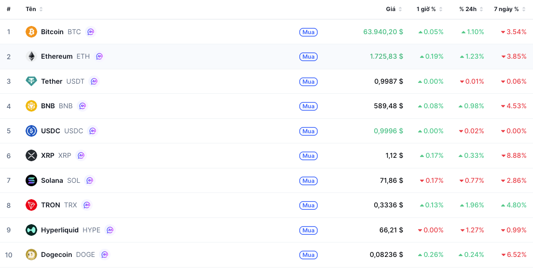Open the community chat icon beside HYPE
The height and width of the screenshot is (268, 533).
tap(110, 230)
